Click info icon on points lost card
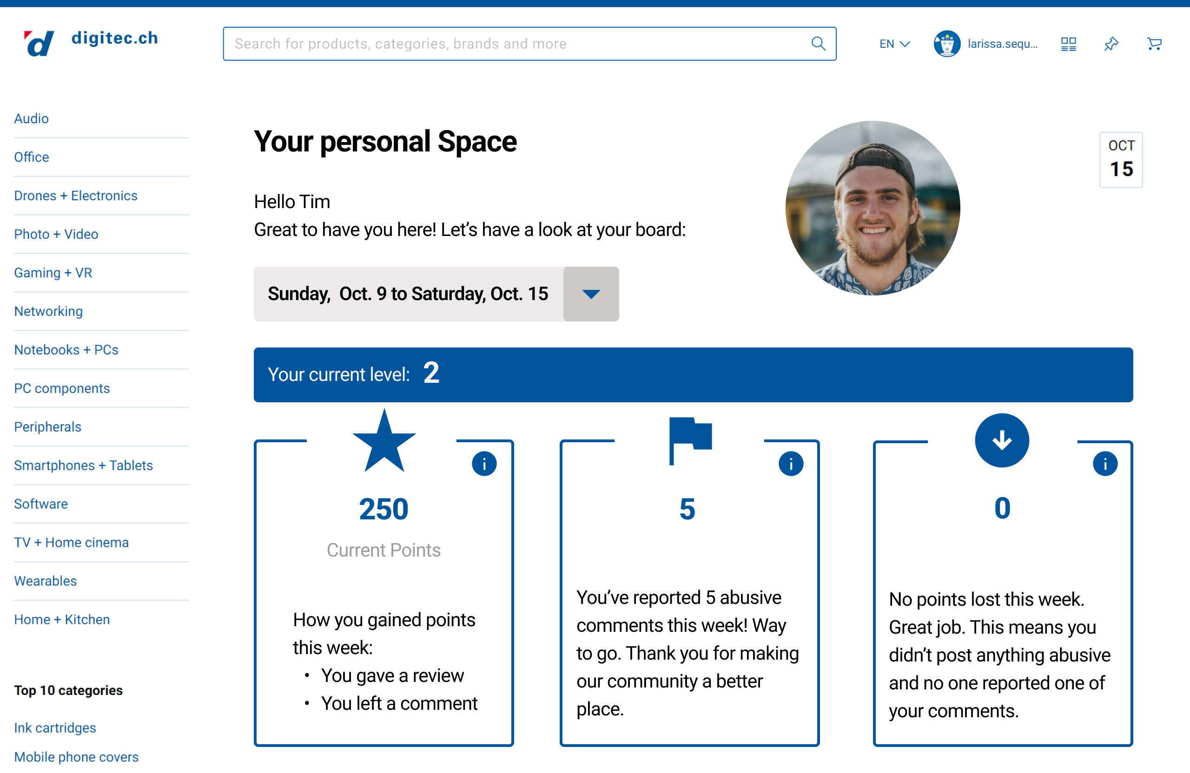 (1104, 464)
